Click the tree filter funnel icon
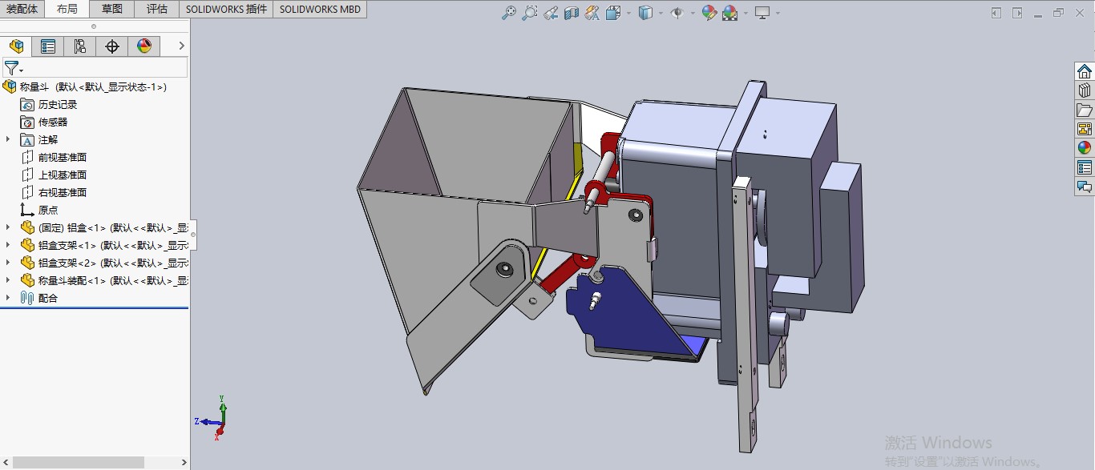1095x470 pixels. pyautogui.click(x=11, y=68)
